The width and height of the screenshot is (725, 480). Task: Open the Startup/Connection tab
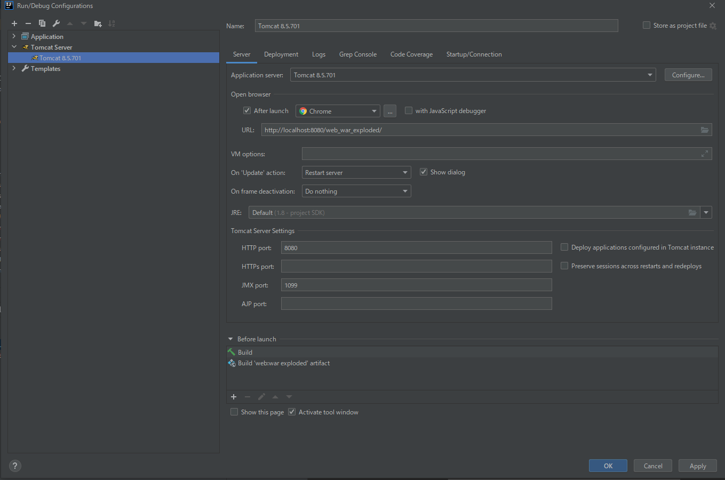coord(474,54)
